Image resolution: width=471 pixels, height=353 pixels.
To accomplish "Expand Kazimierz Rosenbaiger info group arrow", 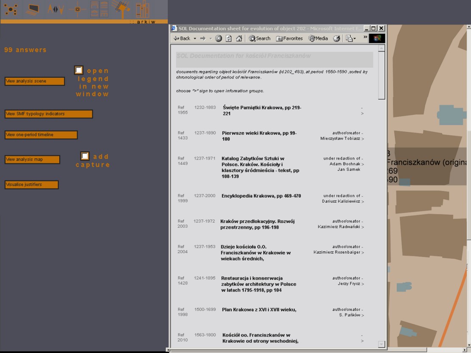I will (363, 252).
